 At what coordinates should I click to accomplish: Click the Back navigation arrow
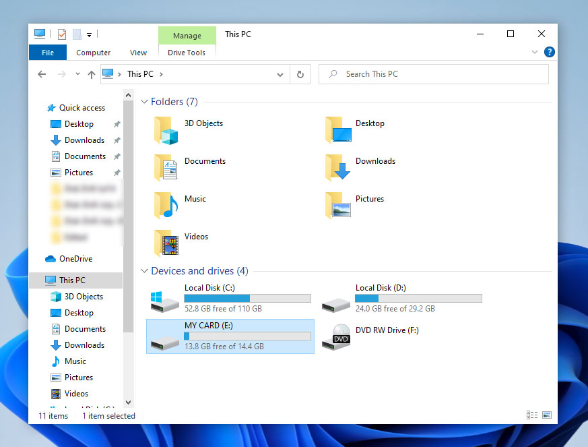click(42, 74)
